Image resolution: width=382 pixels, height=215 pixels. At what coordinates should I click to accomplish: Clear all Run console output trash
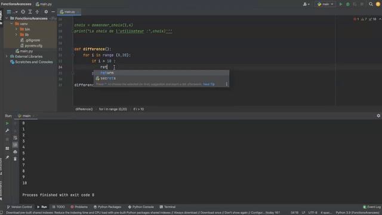(x=15, y=159)
